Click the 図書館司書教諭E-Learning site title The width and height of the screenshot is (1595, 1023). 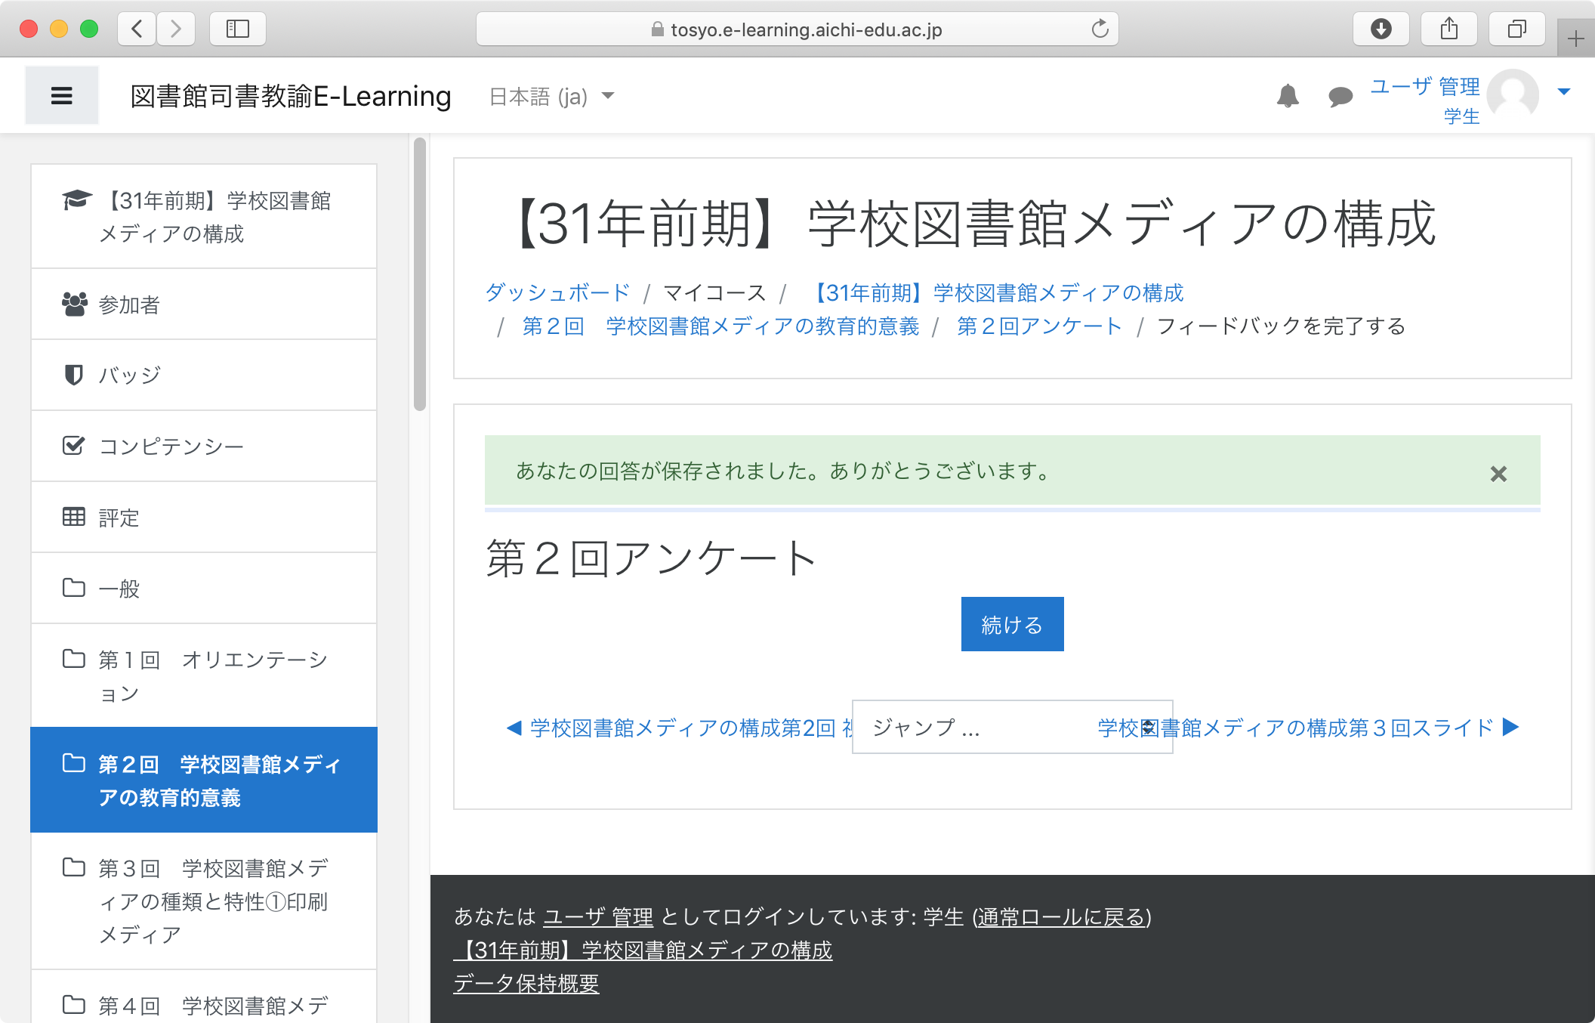291,96
